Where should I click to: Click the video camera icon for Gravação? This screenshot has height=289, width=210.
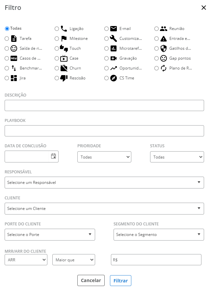[114, 58]
